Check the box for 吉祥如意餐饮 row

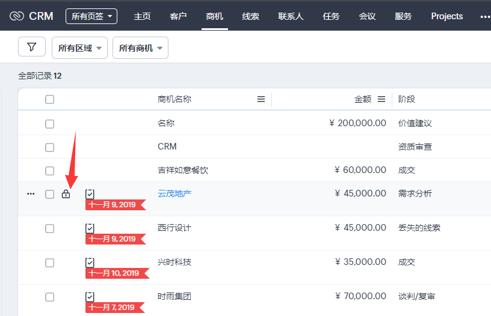pos(49,170)
